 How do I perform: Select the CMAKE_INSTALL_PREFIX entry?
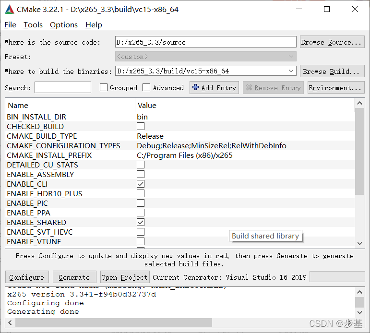pos(49,155)
